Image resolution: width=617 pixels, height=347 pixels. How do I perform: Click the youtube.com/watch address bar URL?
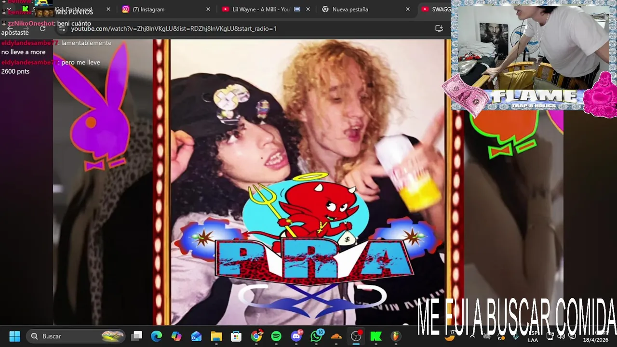coord(174,28)
